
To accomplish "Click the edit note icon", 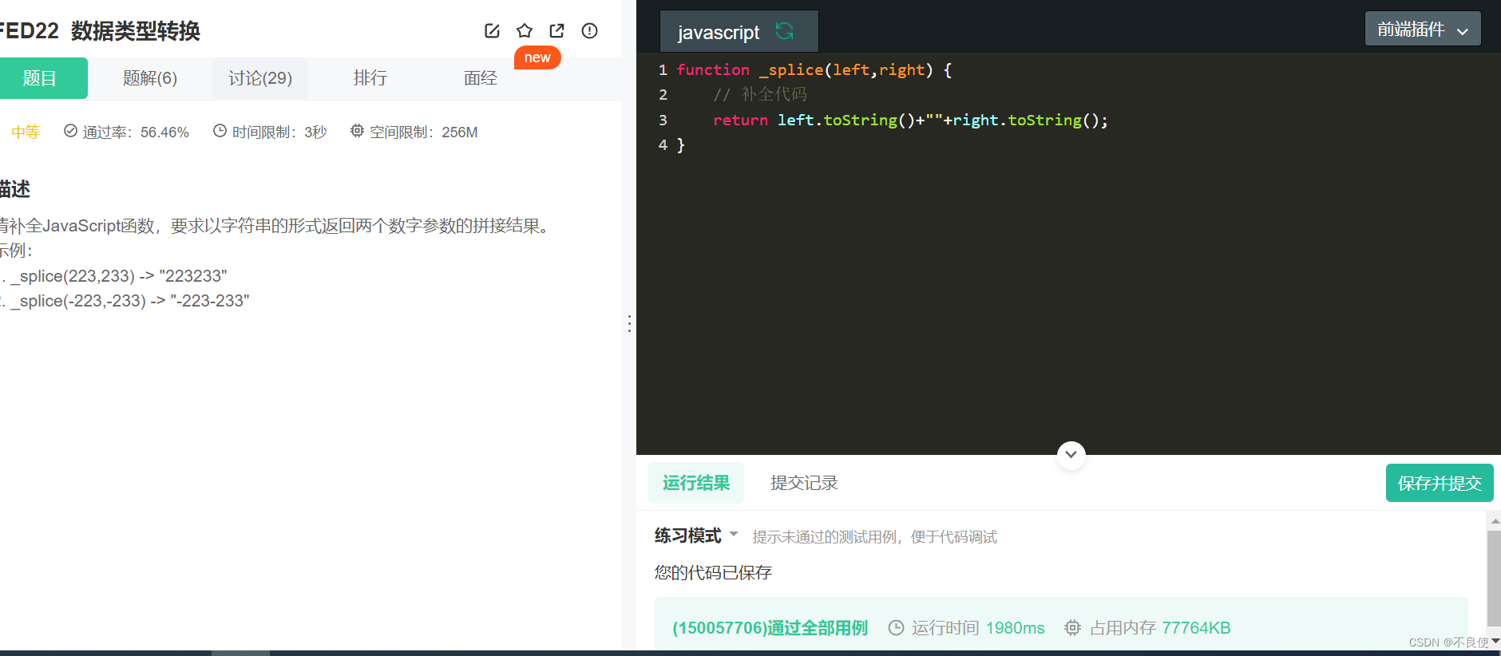I will tap(492, 31).
